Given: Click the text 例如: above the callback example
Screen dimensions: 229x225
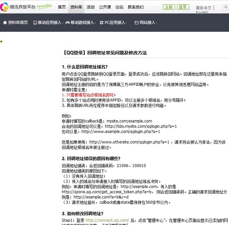Looking at the screenshot, I should tap(67, 116).
